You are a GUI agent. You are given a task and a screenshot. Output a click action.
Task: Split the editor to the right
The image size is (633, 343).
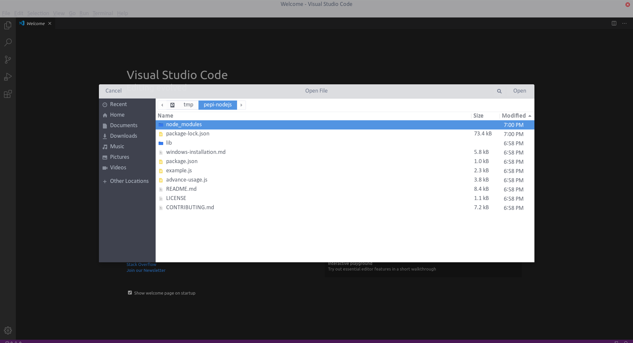(x=614, y=23)
